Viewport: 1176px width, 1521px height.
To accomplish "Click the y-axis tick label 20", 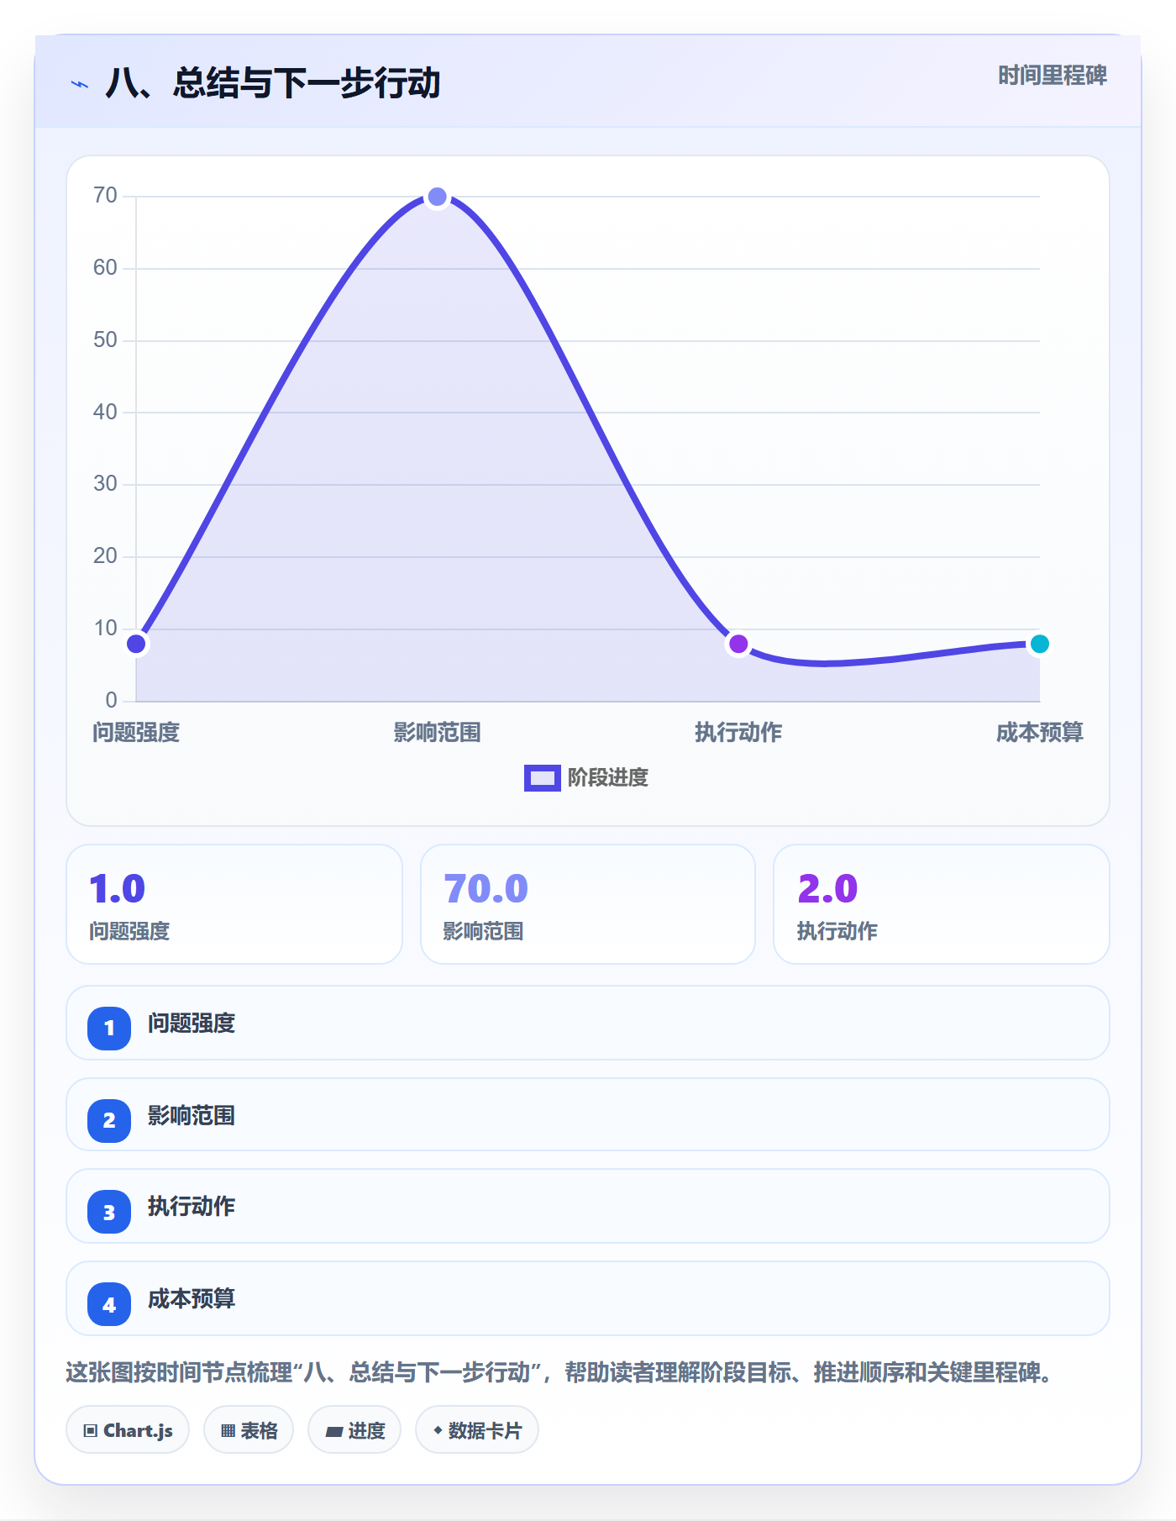I will click(105, 556).
